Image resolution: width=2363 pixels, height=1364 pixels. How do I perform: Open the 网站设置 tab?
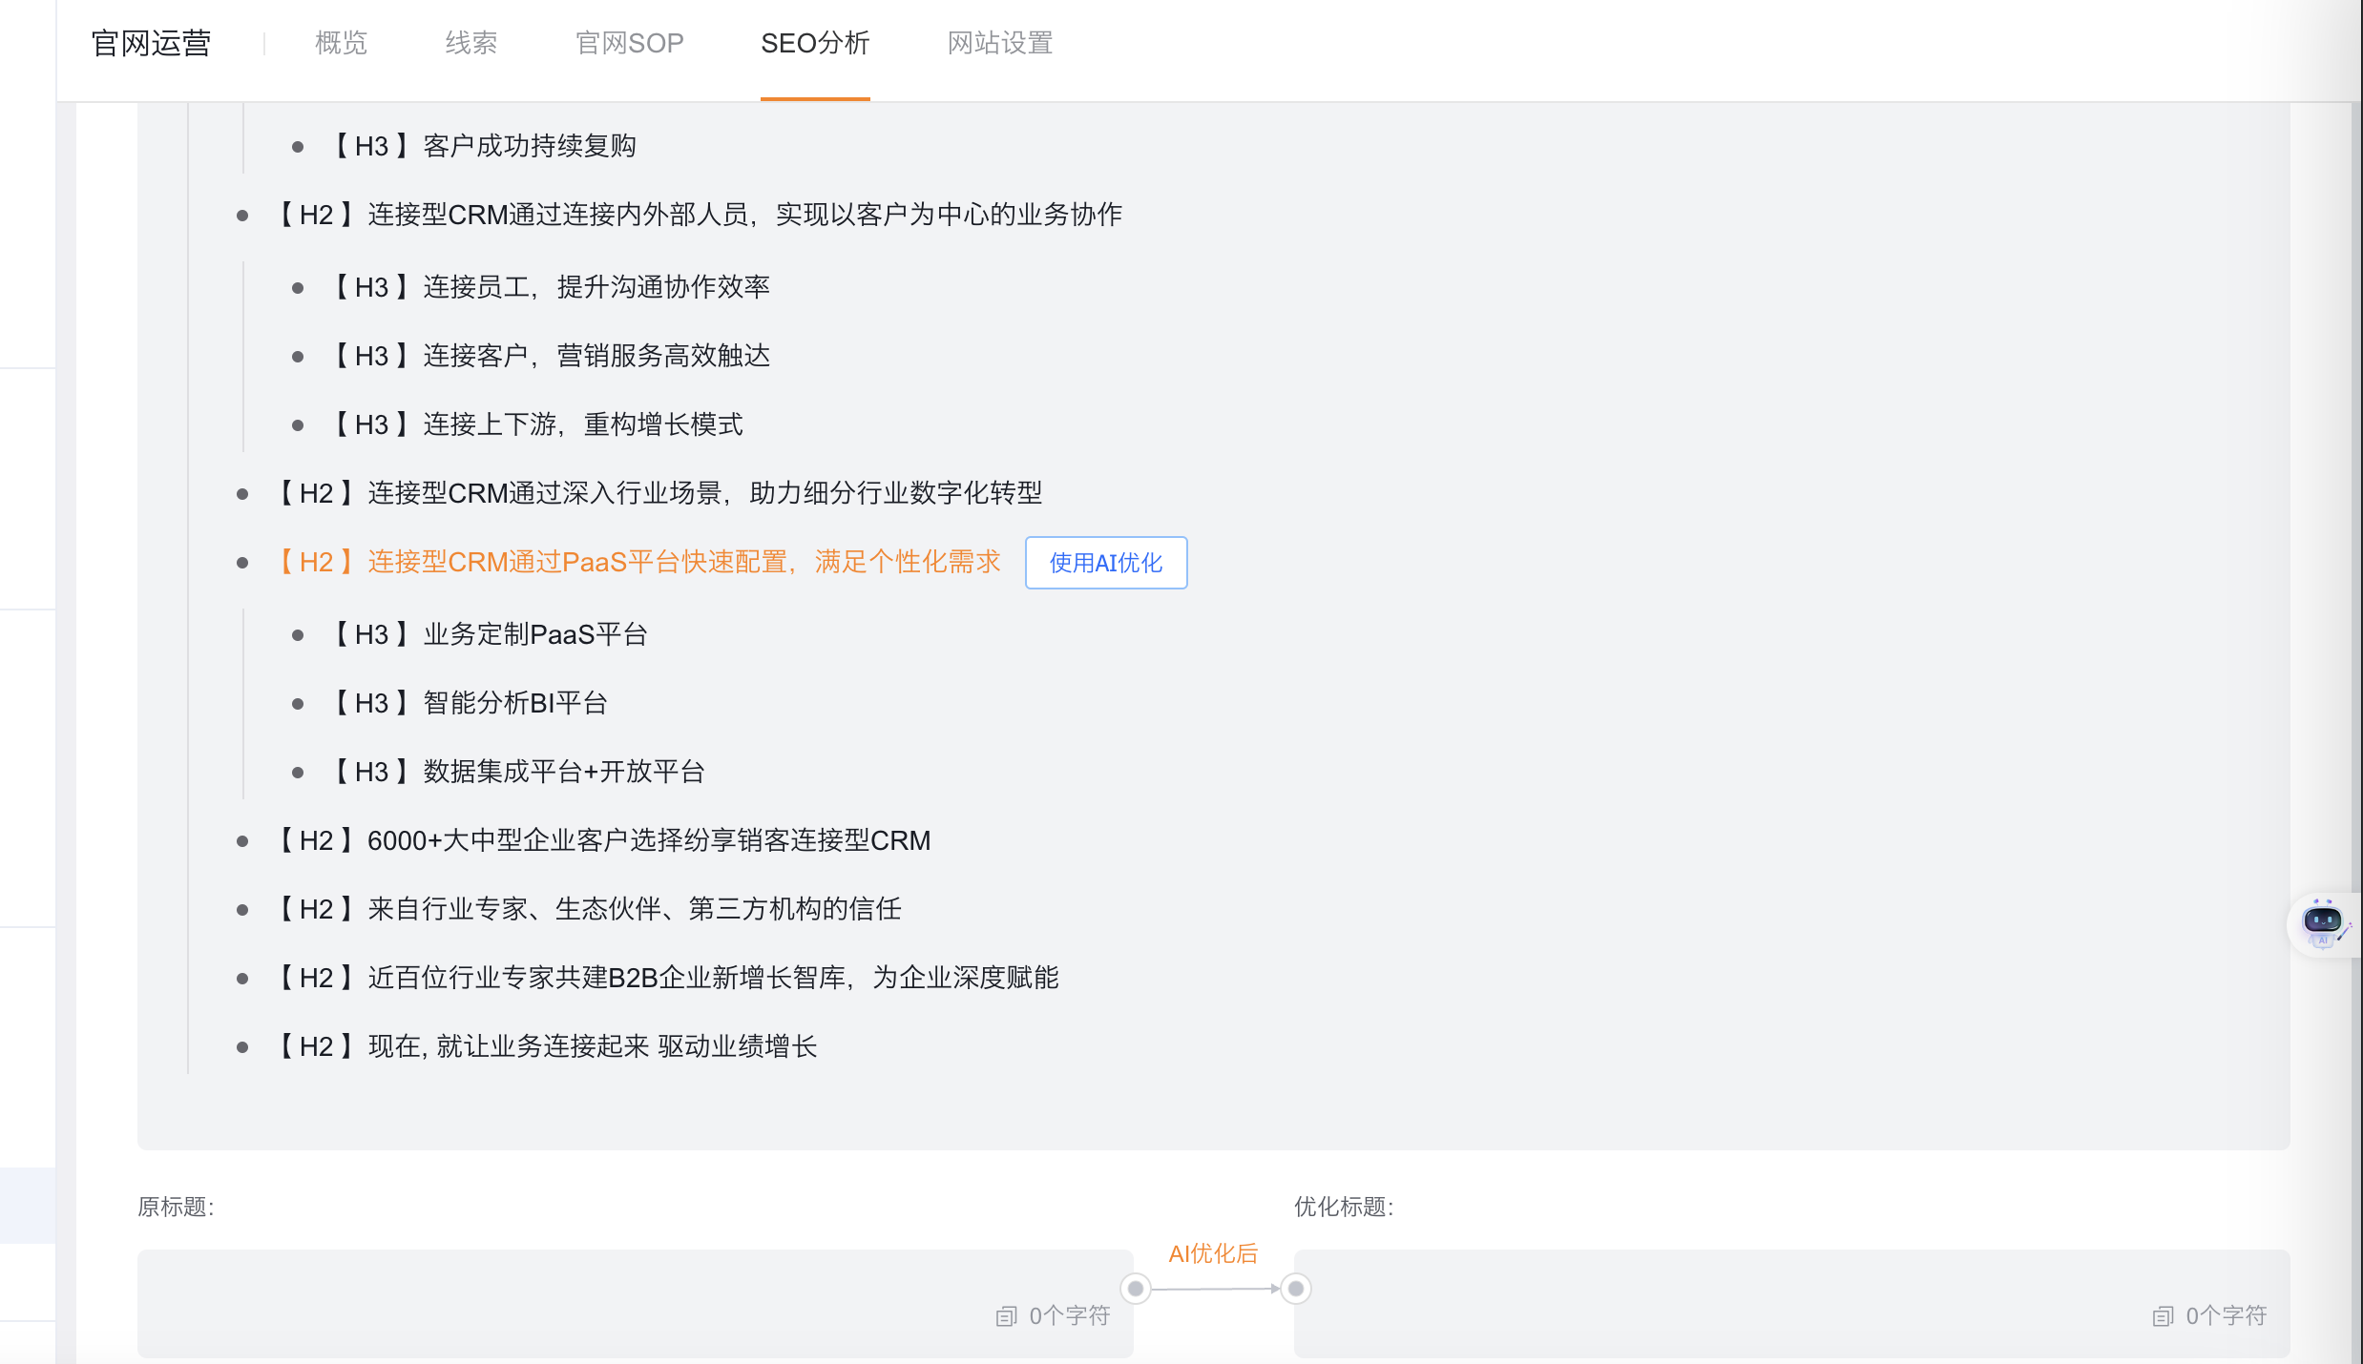pyautogui.click(x=1000, y=43)
